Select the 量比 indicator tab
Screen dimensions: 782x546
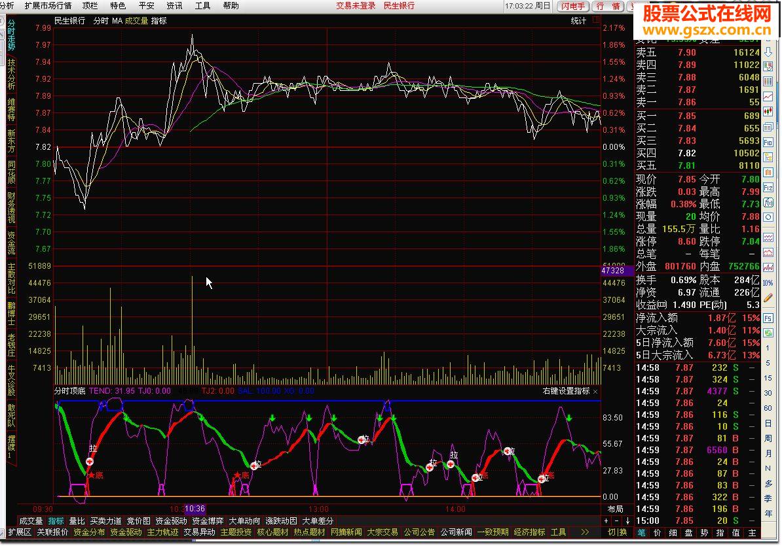(x=77, y=520)
